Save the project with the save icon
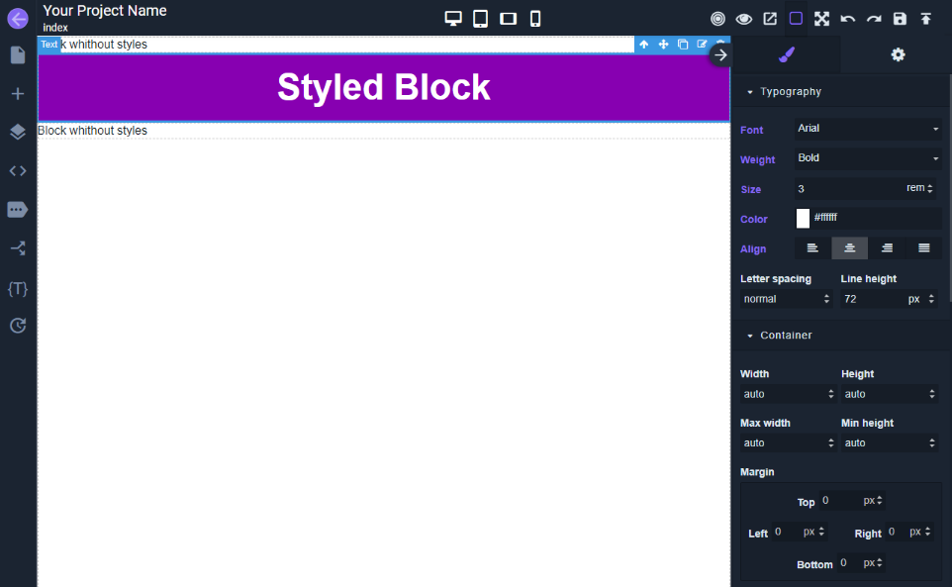 (x=899, y=18)
